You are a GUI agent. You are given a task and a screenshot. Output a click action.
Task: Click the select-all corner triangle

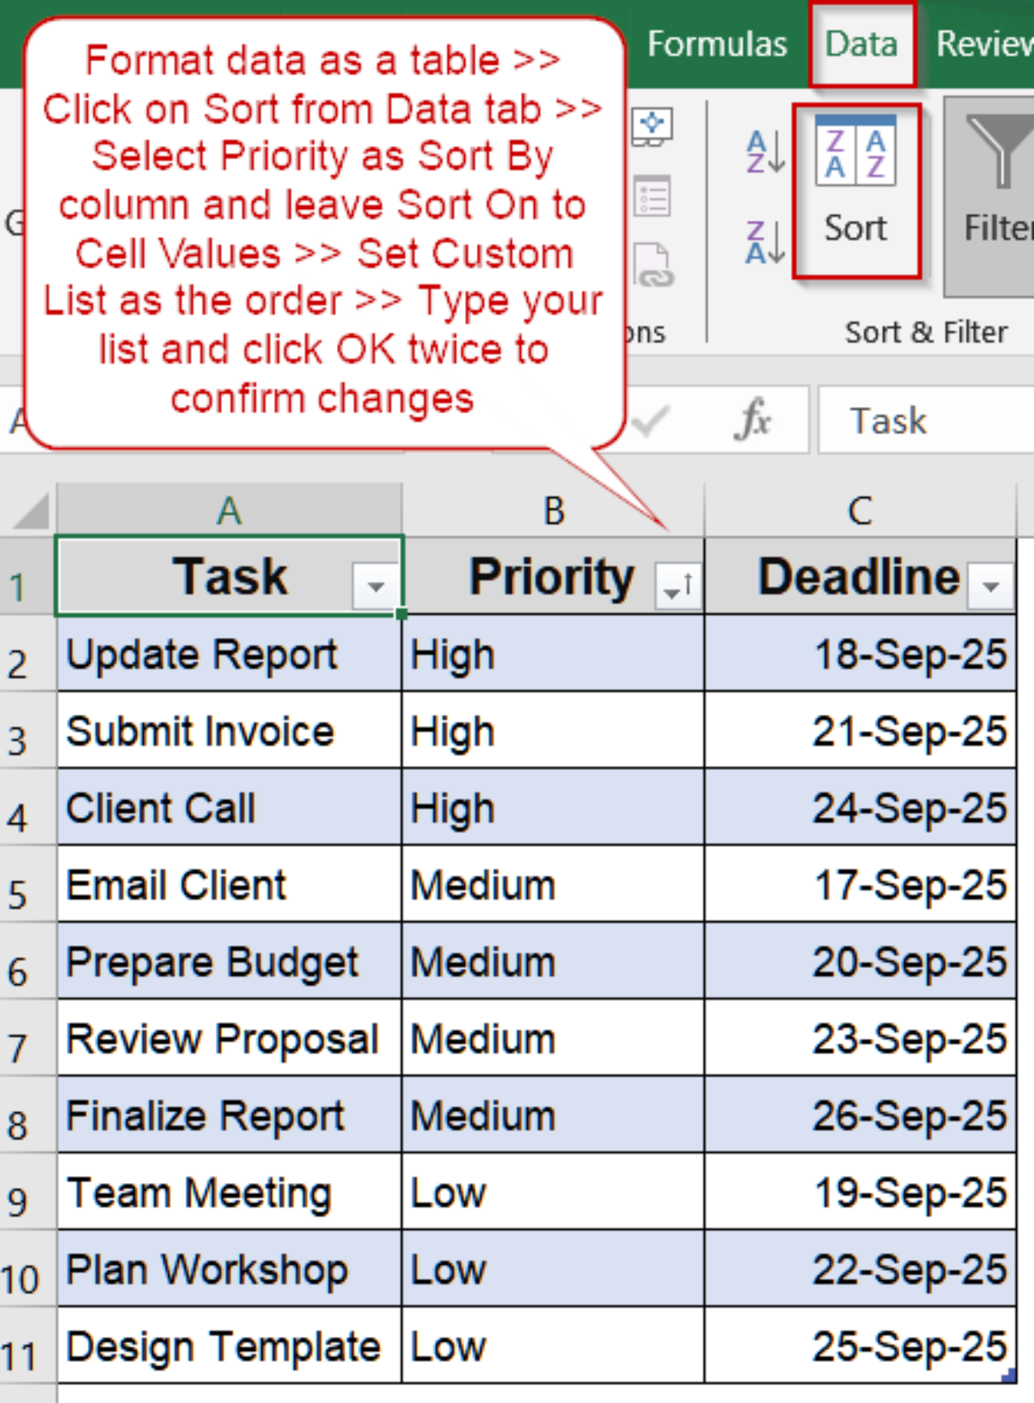(30, 511)
